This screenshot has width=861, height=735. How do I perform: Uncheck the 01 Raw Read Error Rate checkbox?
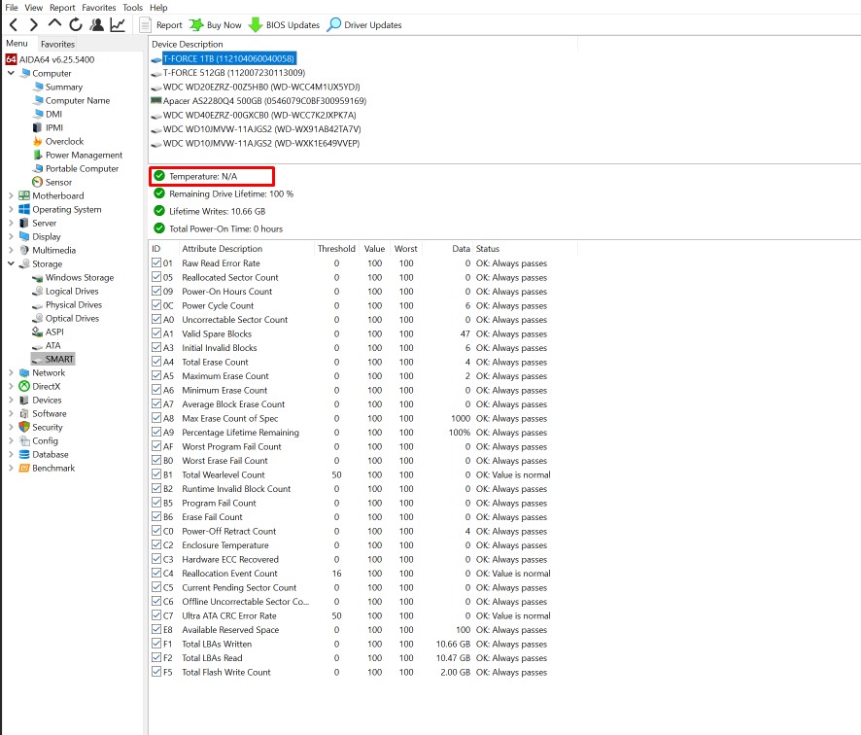(x=156, y=262)
